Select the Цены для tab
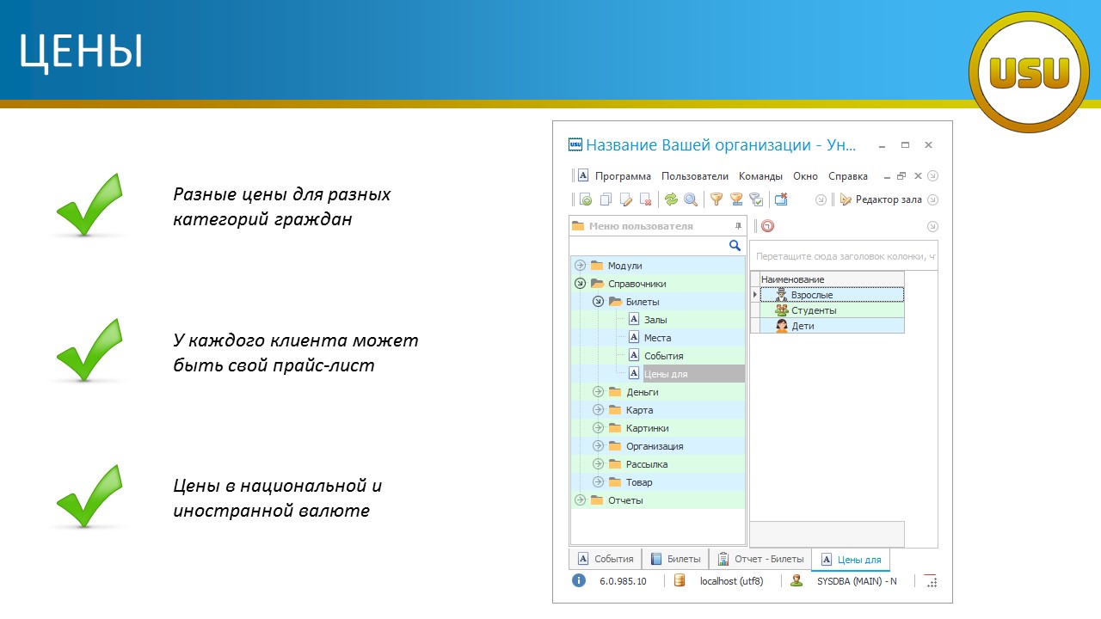 [x=851, y=560]
